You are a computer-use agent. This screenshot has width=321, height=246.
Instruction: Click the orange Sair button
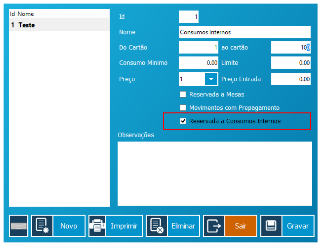241,226
